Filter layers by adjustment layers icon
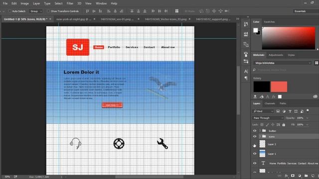 (284, 111)
